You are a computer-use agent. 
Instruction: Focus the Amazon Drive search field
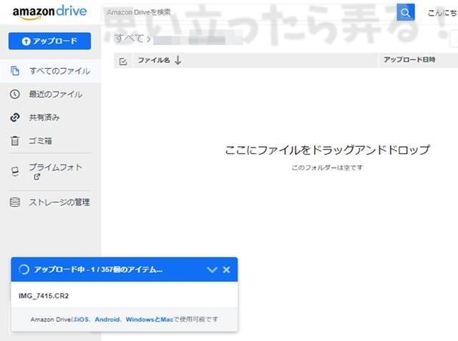(249, 12)
